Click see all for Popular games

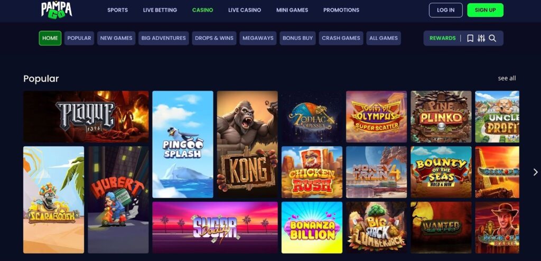click(507, 78)
